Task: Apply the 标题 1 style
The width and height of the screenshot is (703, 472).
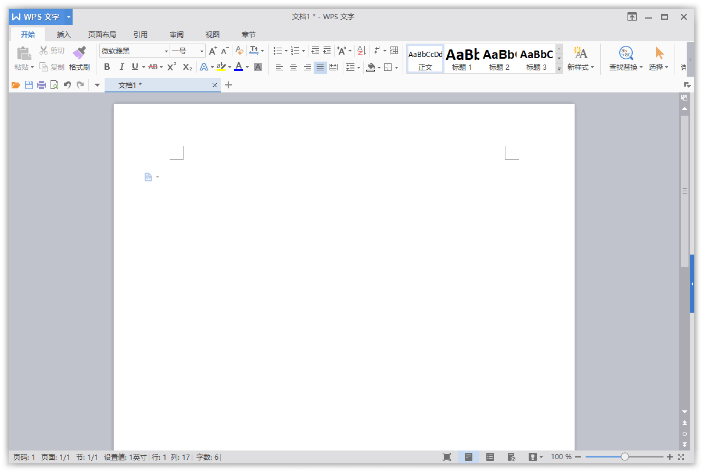Action: pos(462,58)
